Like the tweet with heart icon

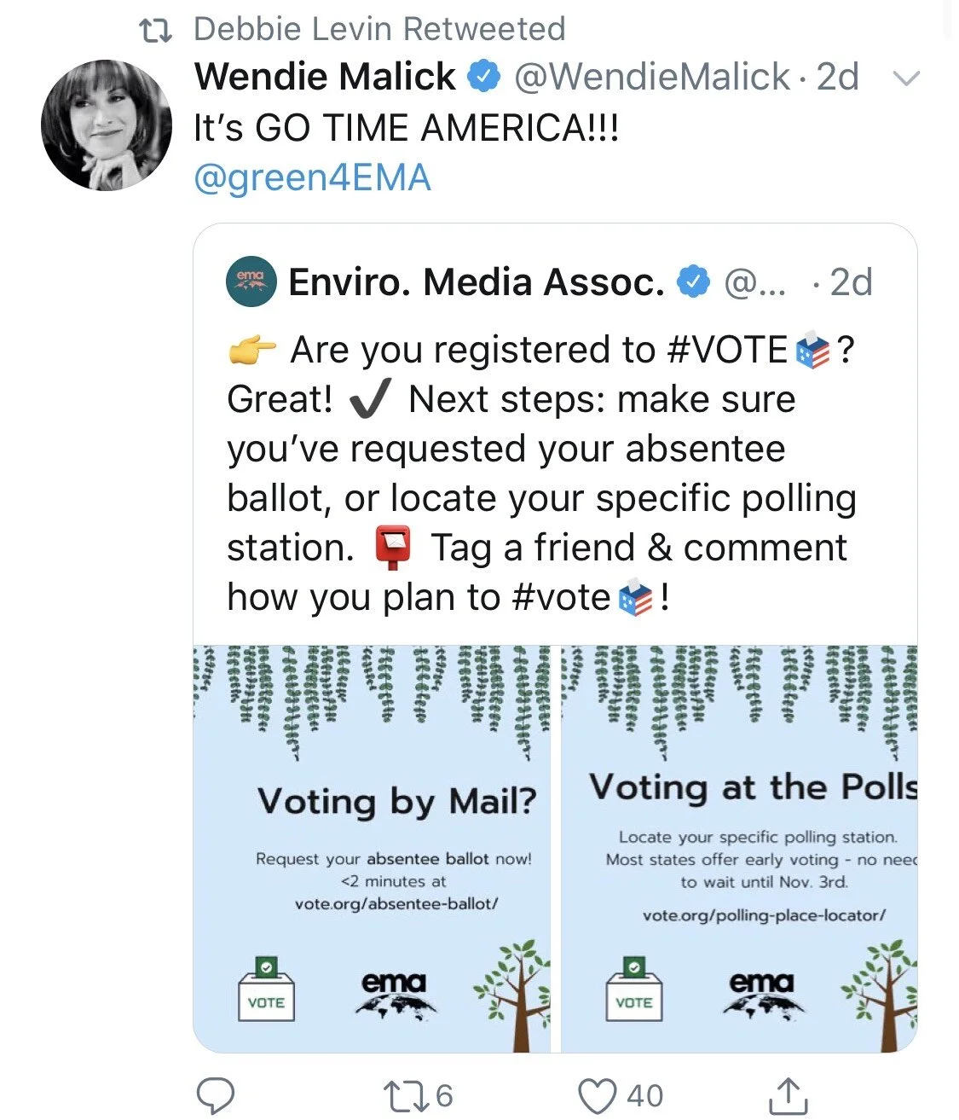(x=597, y=1095)
